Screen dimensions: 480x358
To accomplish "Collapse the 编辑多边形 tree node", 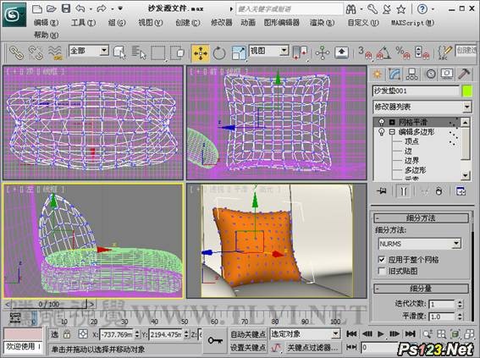I will [x=392, y=132].
